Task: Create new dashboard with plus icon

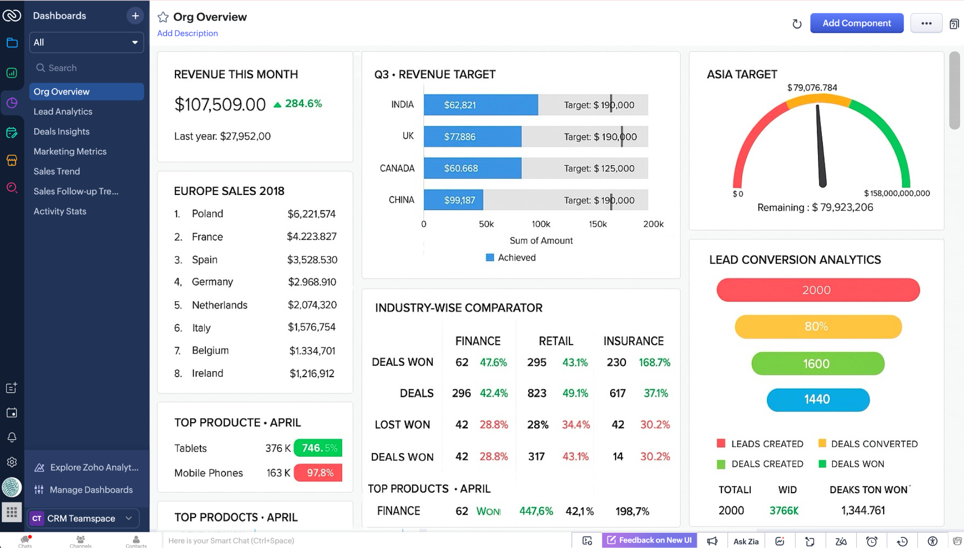Action: point(135,16)
